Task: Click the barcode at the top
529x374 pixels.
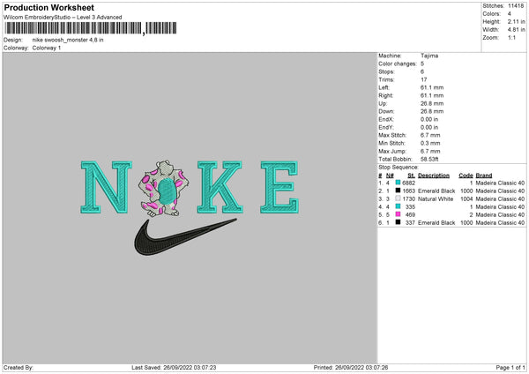Action: tap(91, 28)
